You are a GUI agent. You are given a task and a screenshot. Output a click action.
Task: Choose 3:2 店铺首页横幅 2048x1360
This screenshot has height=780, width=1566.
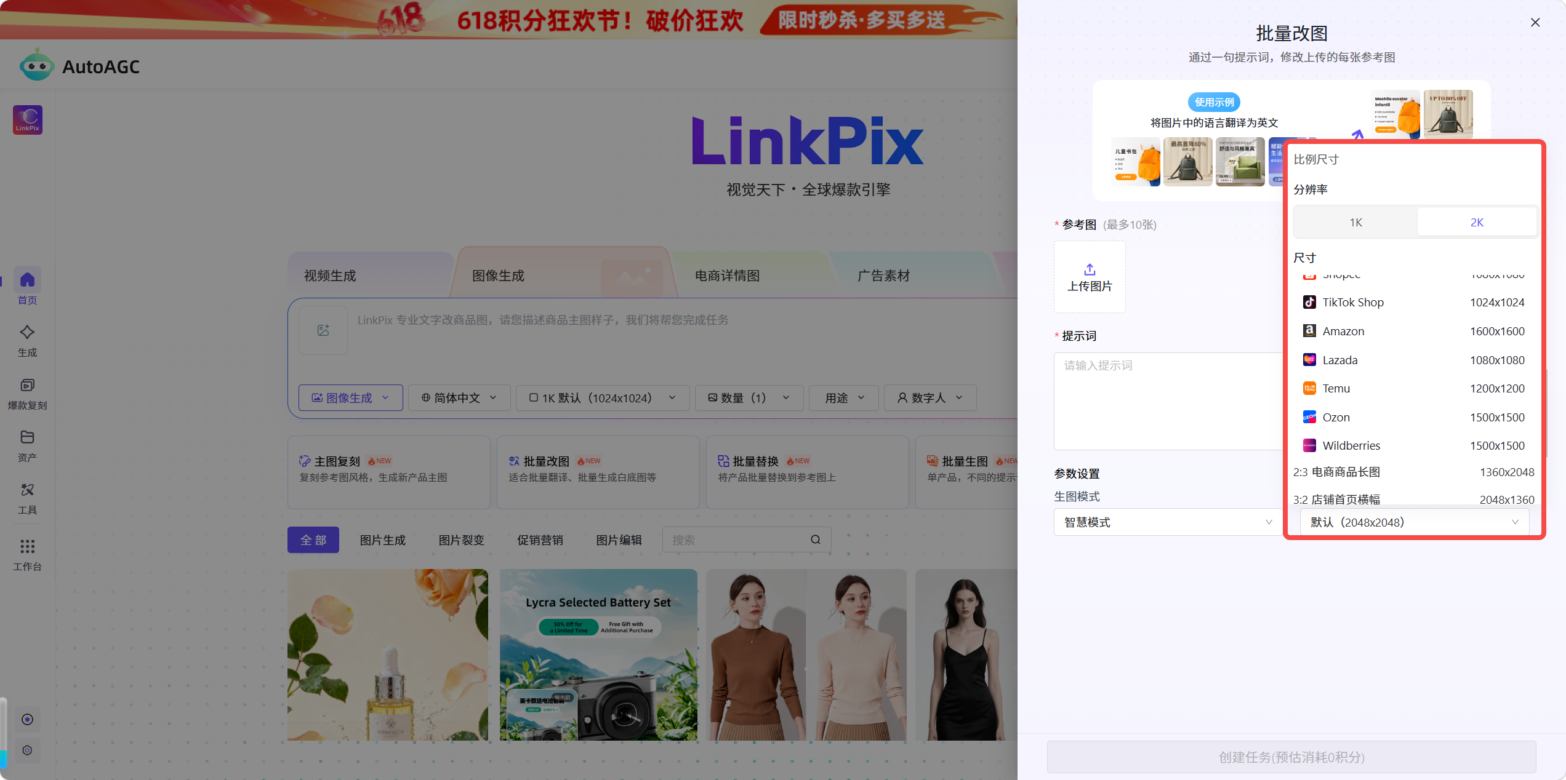[x=1413, y=499]
